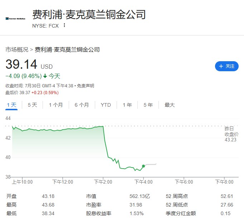Image resolution: width=244 pixels, height=223 pixels.
Task: Click the +0.23 (0.59%) after-hours change
Action: (x=45, y=93)
